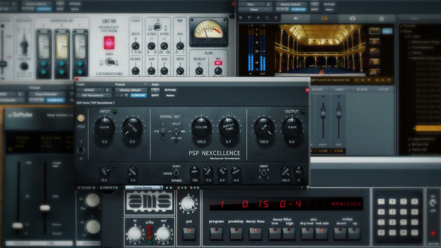Image resolution: width=441 pixels, height=248 pixels.
Task: Click the EMT 140 WIDTH knob
Action: [x=136, y=46]
